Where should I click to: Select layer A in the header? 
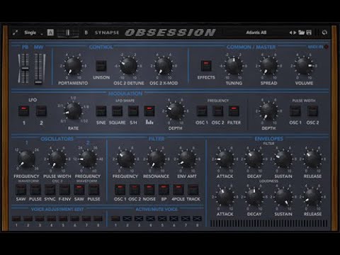point(50,33)
